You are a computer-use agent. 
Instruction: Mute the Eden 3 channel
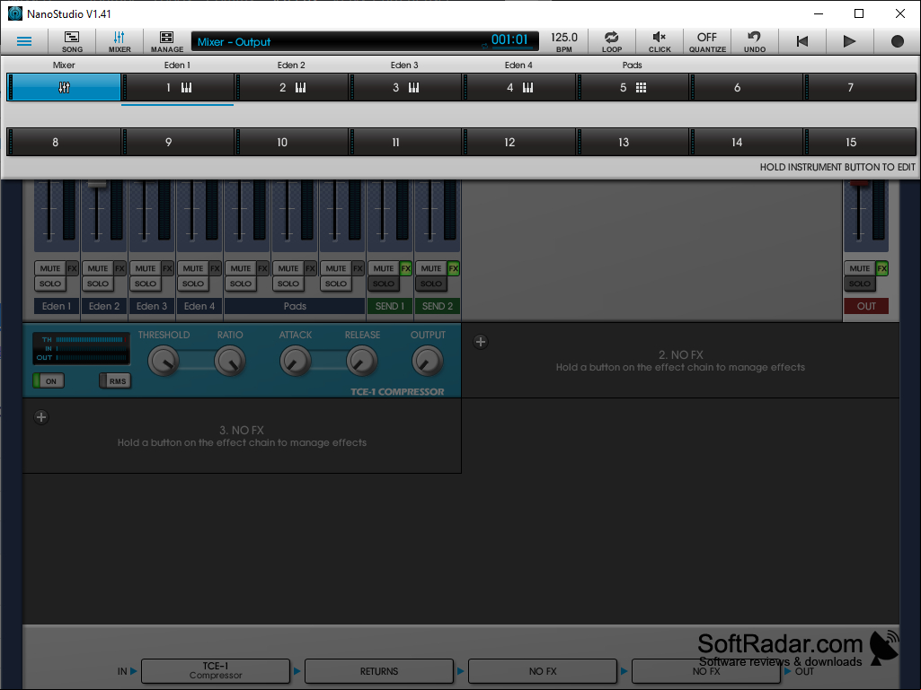(145, 268)
